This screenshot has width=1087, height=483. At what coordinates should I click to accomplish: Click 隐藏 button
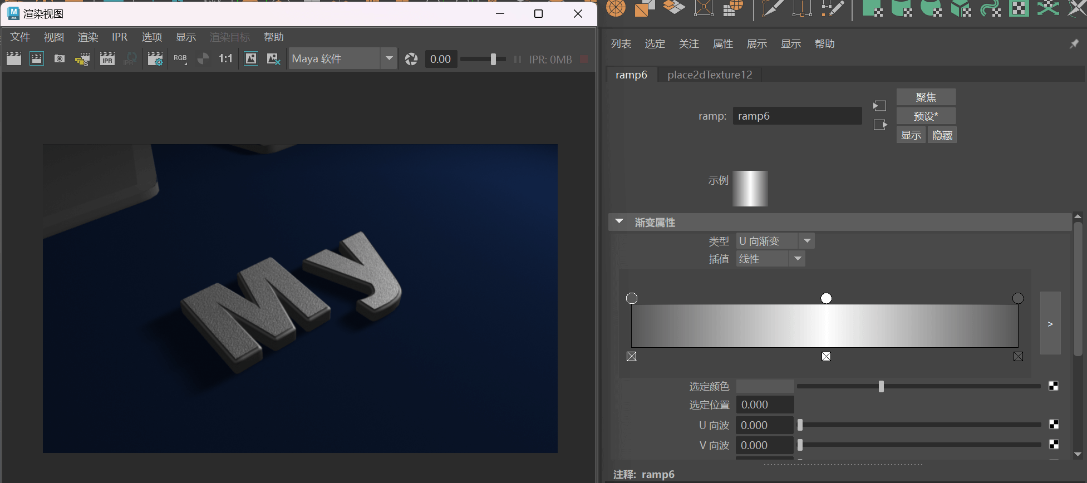click(x=942, y=135)
